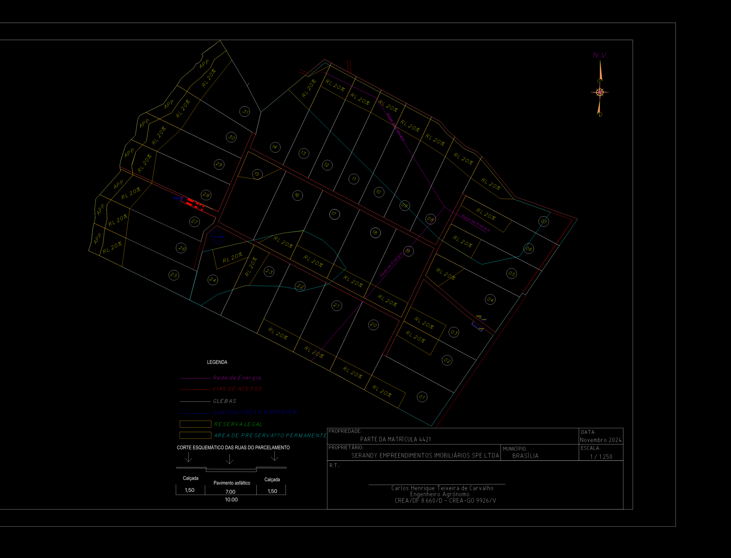Select the 'R.T.:' field label
731x558 pixels.
tap(335, 465)
